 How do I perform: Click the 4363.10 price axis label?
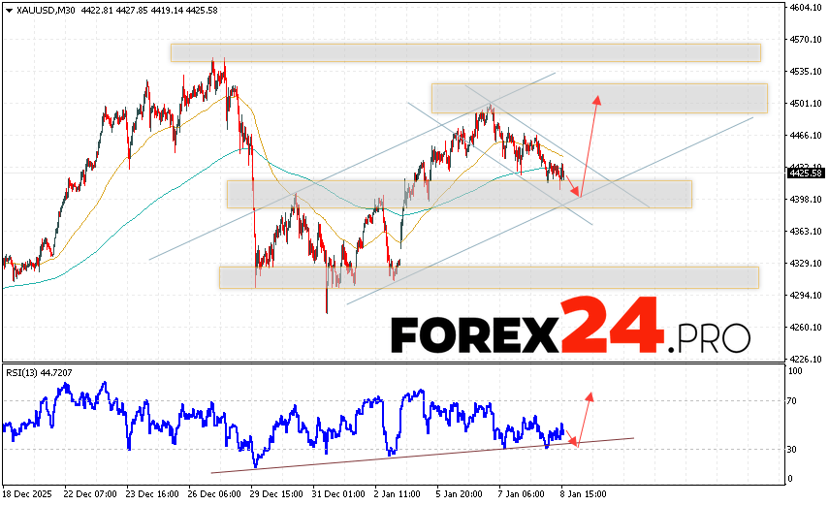point(806,231)
